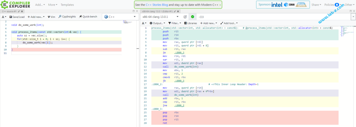The image size is (356, 127).
Task: Click the .LBB0_3 label on jb line
Action: [179, 81]
